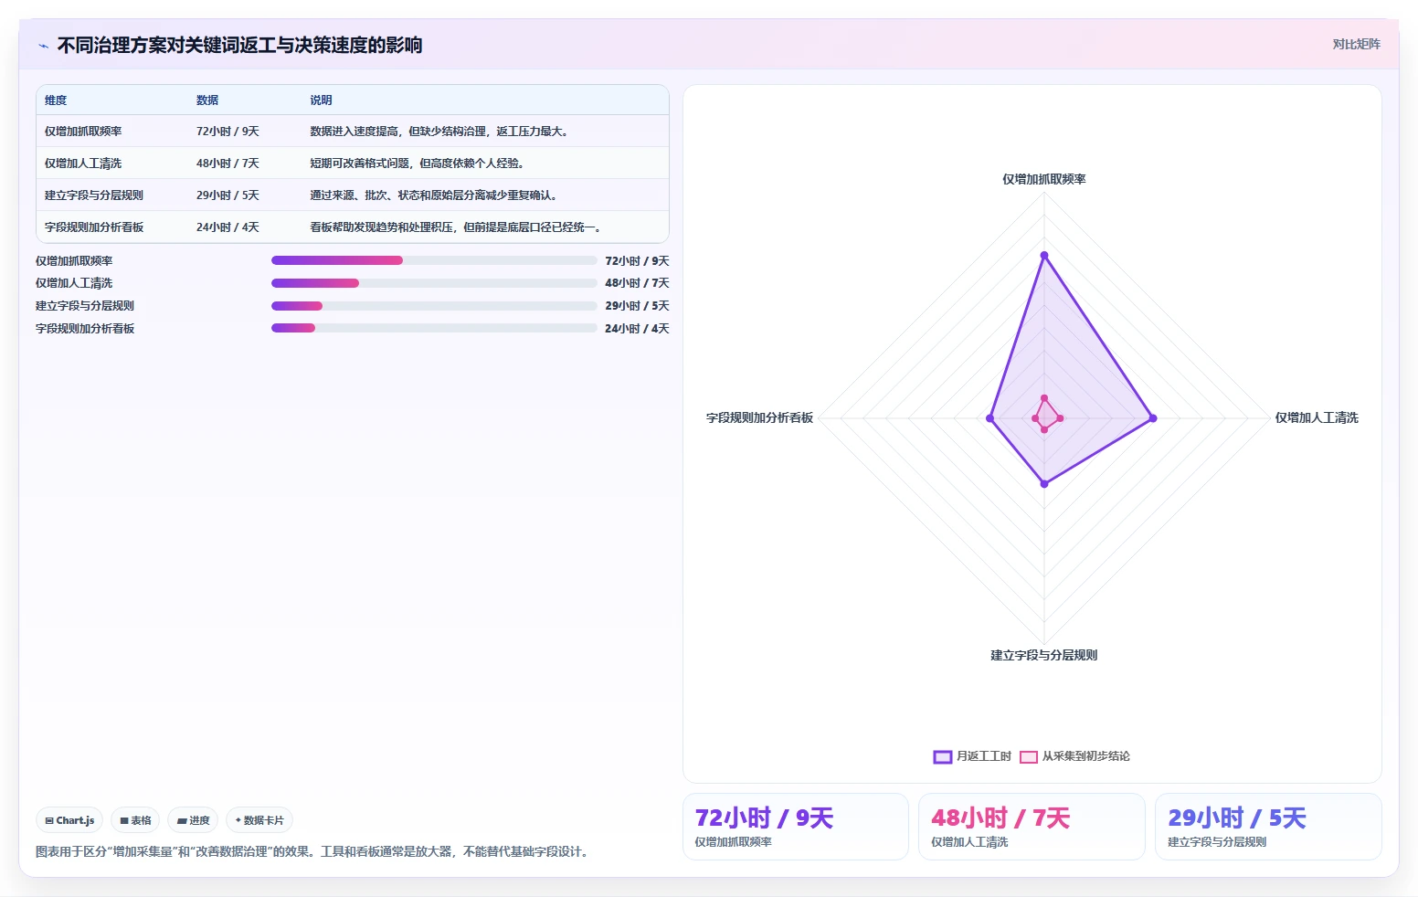Click the radar axis label 字段规则加分析看板
The image size is (1418, 897).
tap(759, 418)
